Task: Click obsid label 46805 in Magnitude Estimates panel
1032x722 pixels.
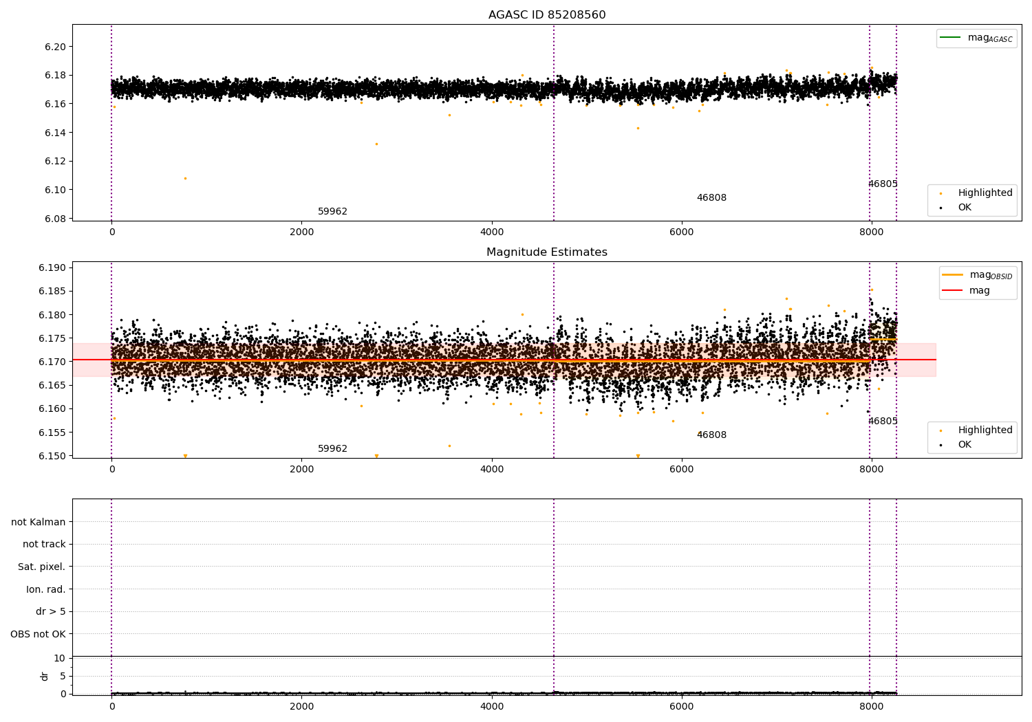Action: pos(883,422)
